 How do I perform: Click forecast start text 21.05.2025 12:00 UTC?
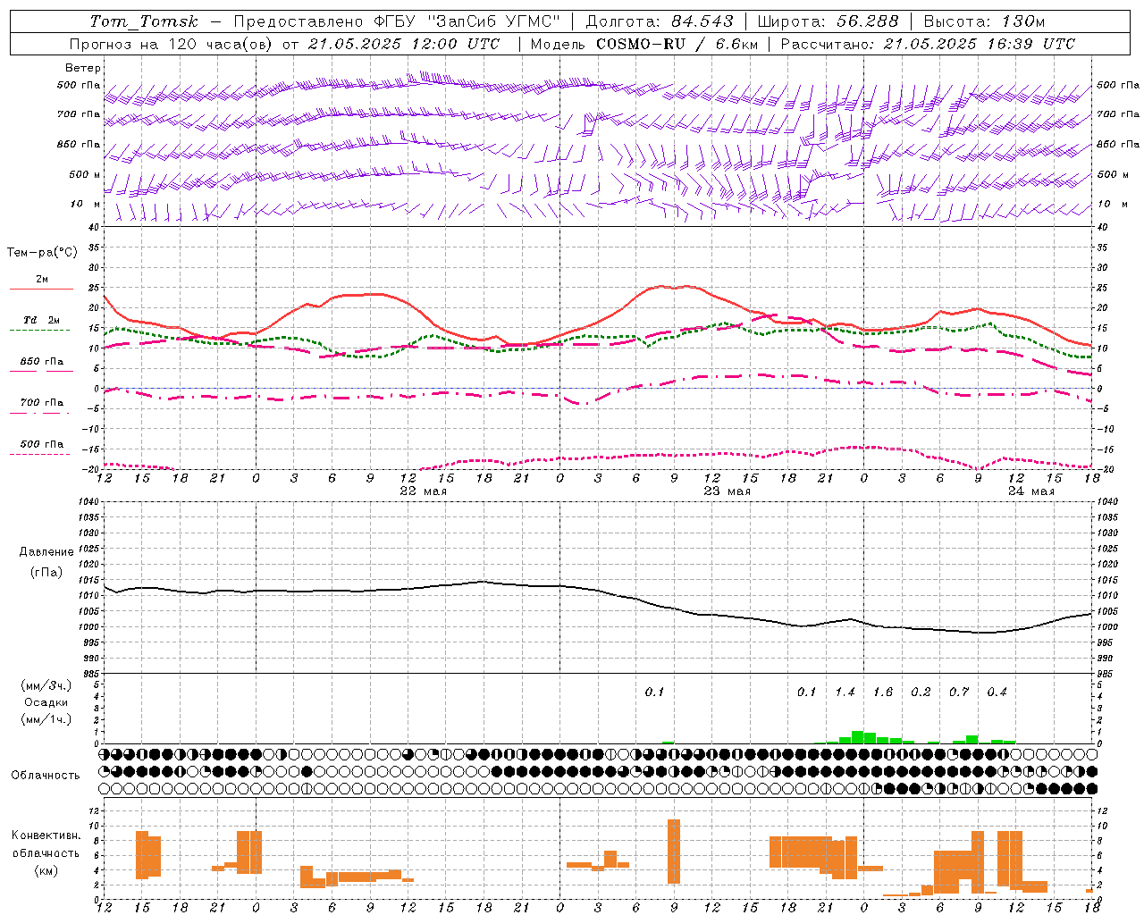click(404, 44)
